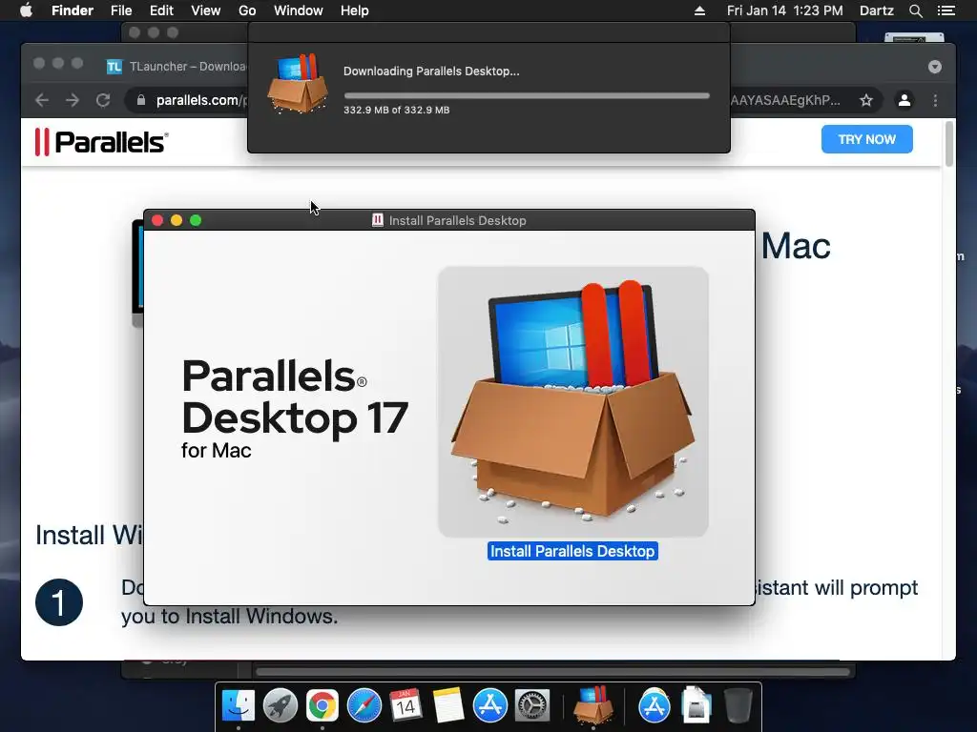Open Google Chrome from the Dock

(322, 705)
